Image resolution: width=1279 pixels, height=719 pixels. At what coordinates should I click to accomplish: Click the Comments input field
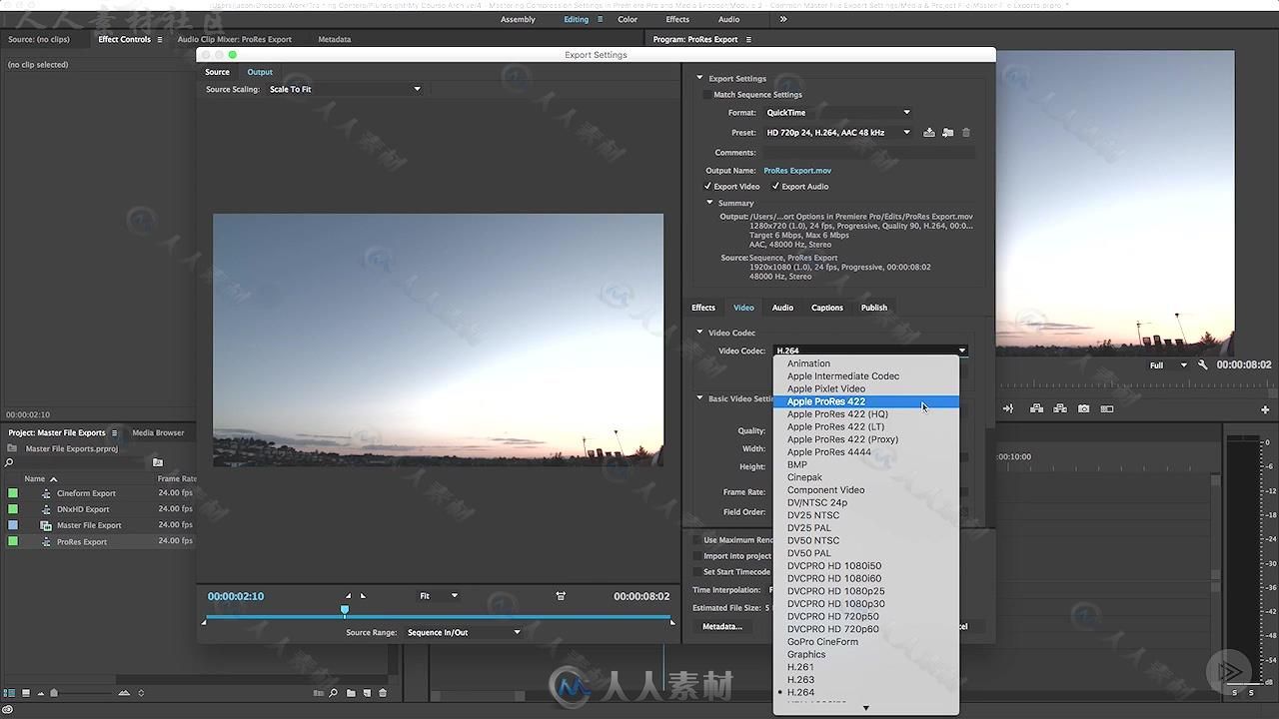click(868, 153)
